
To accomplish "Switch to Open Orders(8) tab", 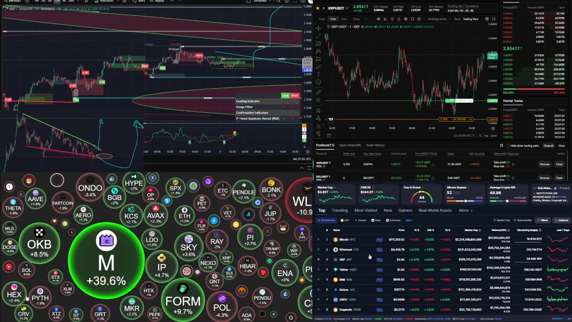I will click(x=350, y=145).
